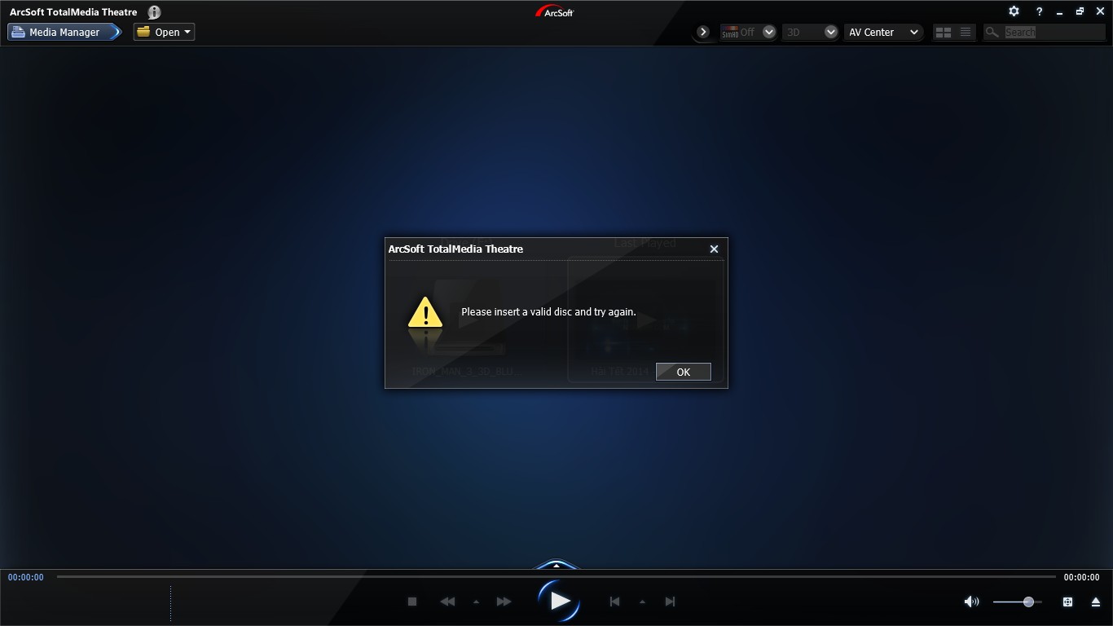Open the chapter selection popup arrow
This screenshot has height=626, width=1113.
coord(642,602)
